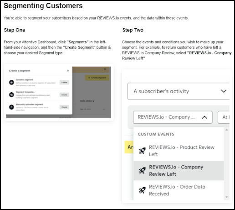Select REVIEWS.io - Company Review Left event

[x=179, y=170]
